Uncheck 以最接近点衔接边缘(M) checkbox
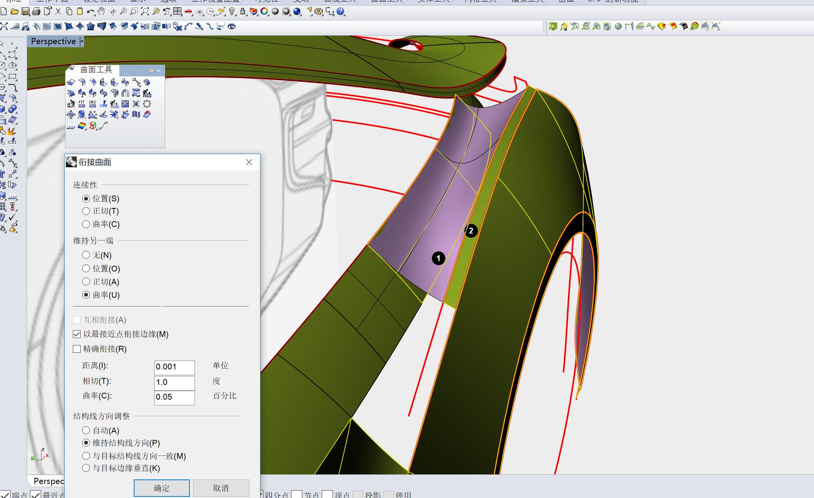Image resolution: width=814 pixels, height=498 pixels. [77, 334]
